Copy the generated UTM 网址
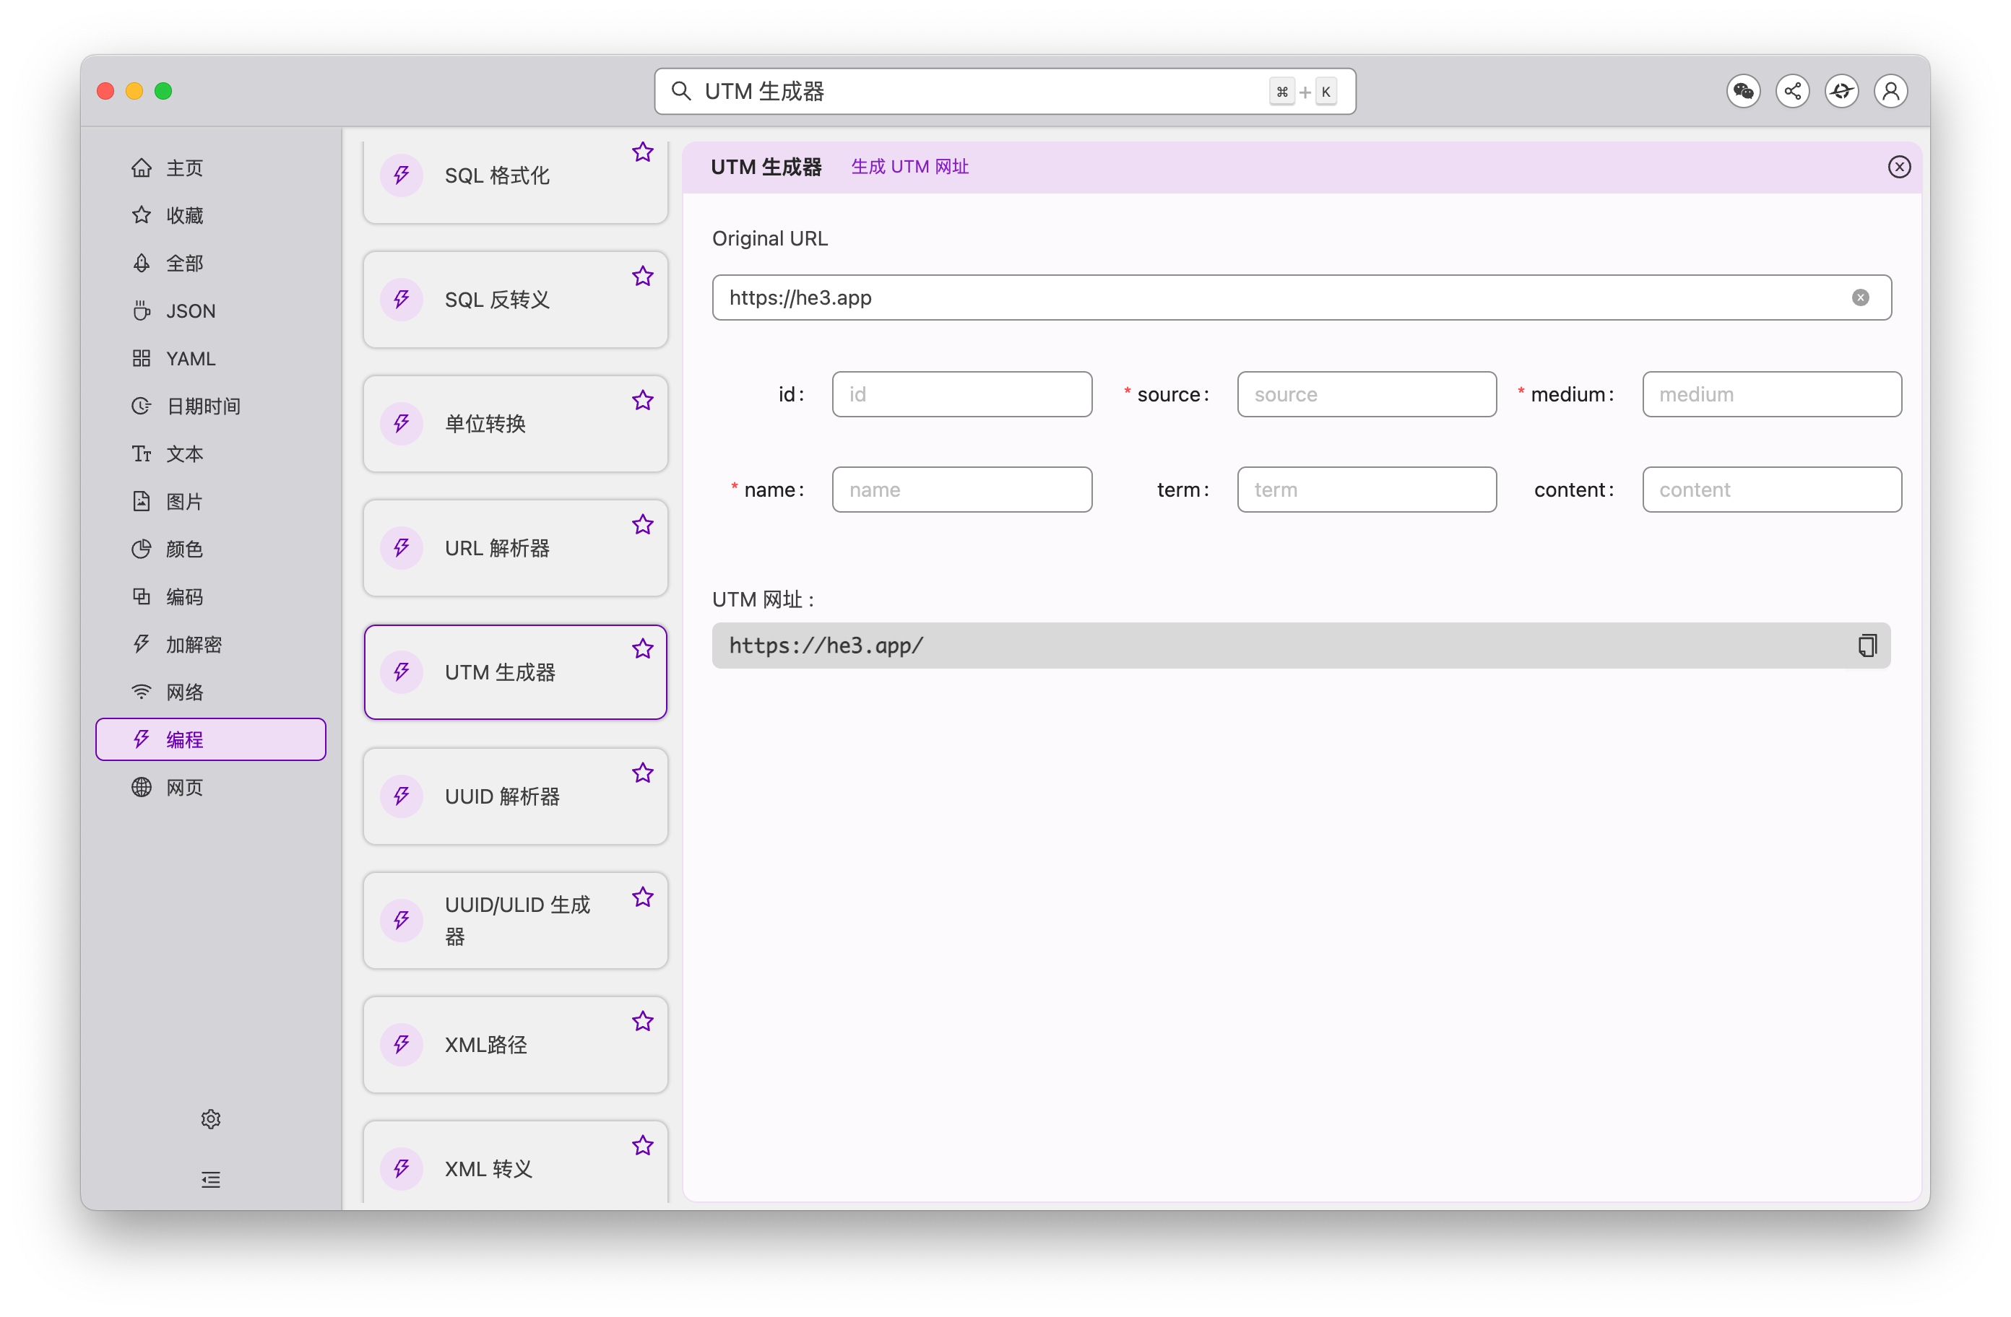 [x=1867, y=646]
